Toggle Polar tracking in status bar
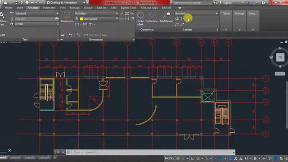 (x=198, y=158)
